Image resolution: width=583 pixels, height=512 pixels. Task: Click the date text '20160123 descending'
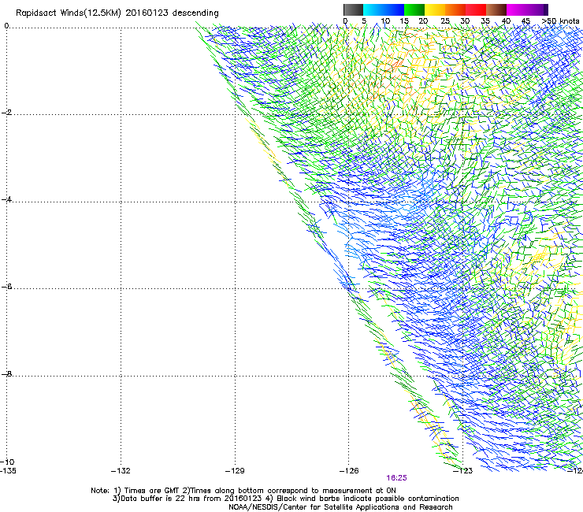click(x=172, y=13)
